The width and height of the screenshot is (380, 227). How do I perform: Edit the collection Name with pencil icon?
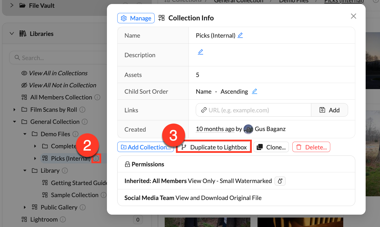point(240,35)
